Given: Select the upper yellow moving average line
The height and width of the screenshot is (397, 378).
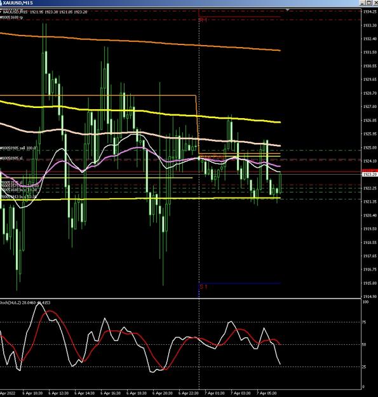Looking at the screenshot, I should pyautogui.click(x=140, y=111).
